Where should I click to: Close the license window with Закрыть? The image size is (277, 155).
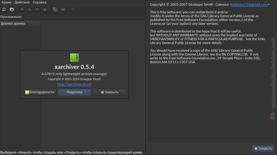(263, 149)
